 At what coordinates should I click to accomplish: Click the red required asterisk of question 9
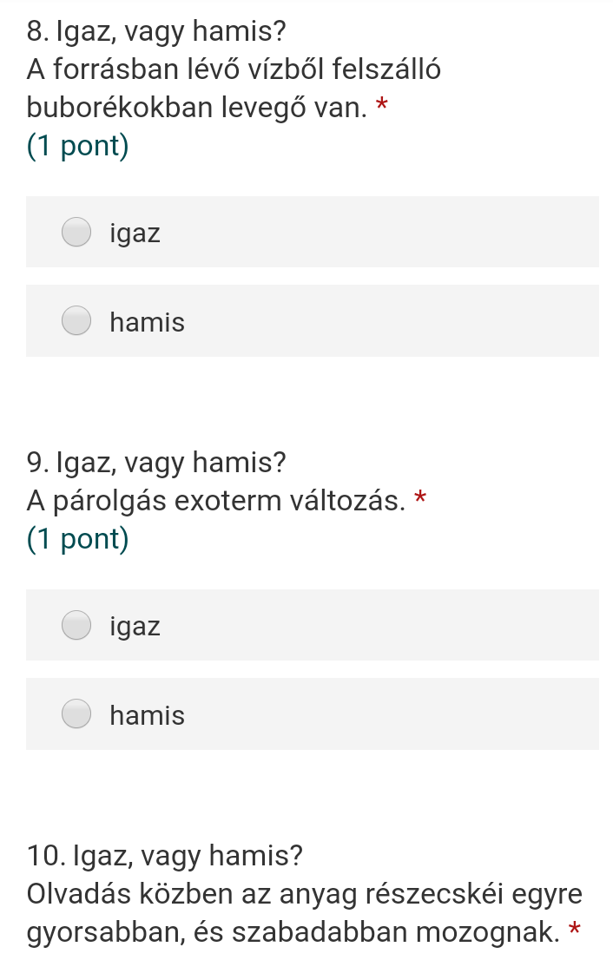pos(420,498)
